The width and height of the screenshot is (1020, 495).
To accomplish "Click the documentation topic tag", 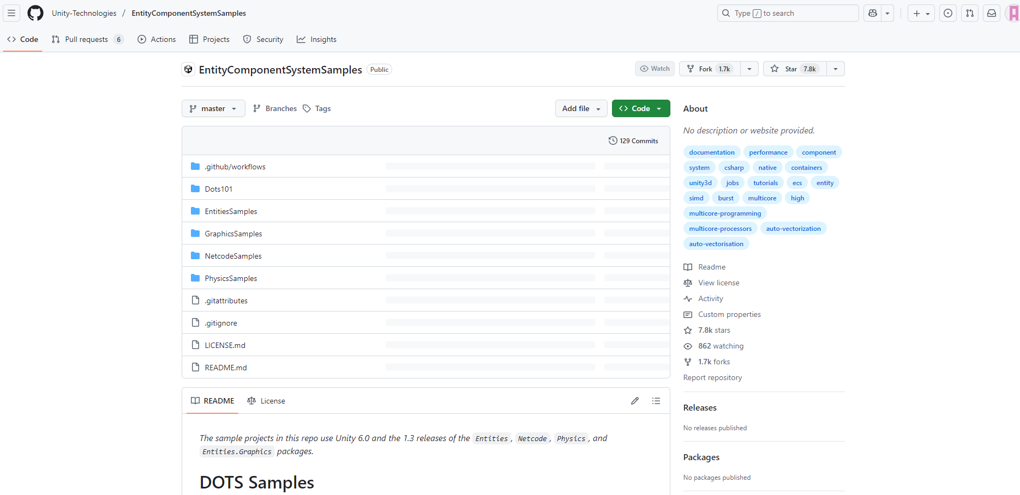I will coord(712,152).
